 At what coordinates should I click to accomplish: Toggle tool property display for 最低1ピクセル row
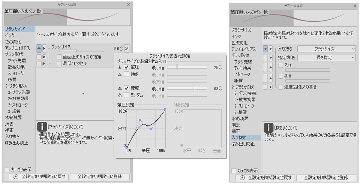point(39,63)
